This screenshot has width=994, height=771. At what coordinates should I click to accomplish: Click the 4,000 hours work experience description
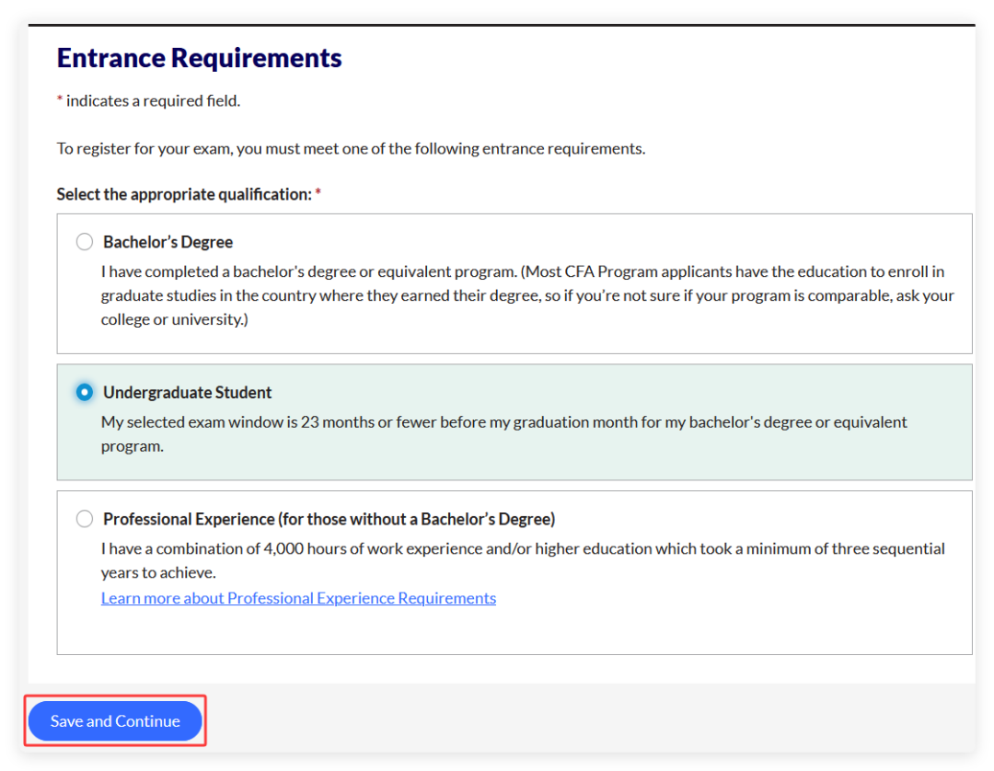[x=523, y=560]
